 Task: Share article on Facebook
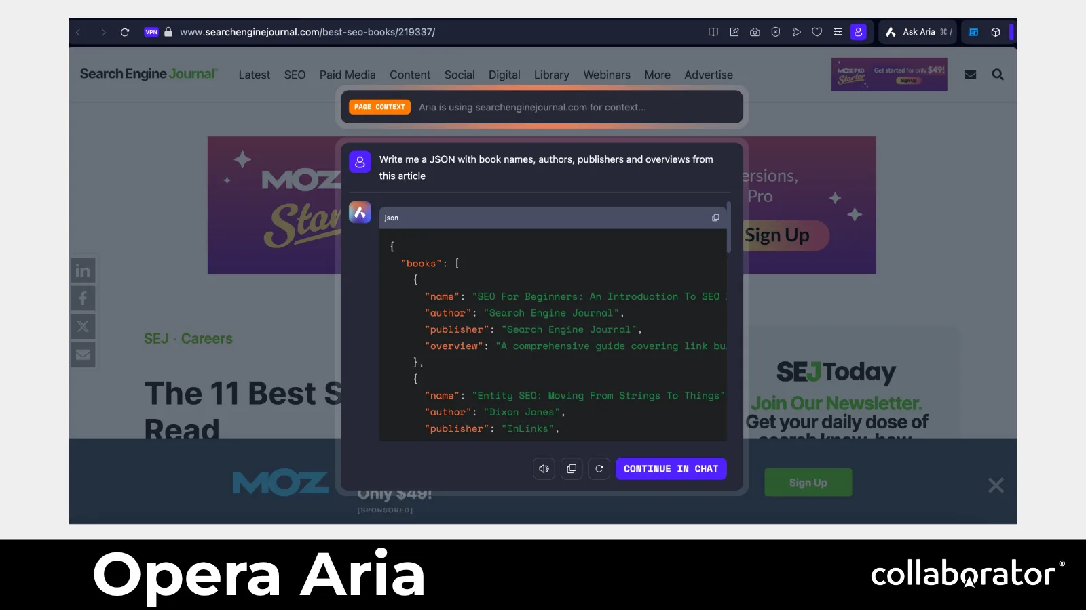[83, 298]
